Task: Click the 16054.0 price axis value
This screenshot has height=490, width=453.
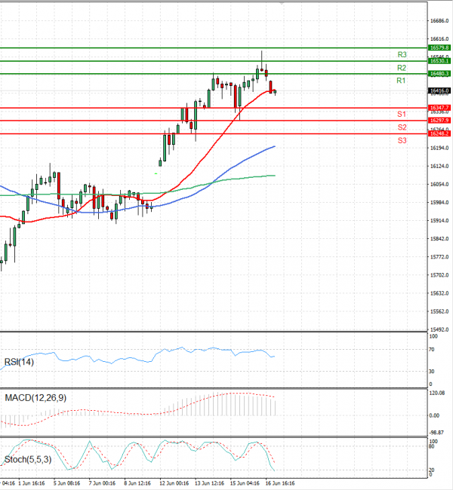Action: 439,185
